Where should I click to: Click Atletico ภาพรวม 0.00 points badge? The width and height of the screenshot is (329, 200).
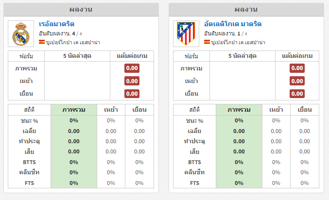tap(297, 68)
